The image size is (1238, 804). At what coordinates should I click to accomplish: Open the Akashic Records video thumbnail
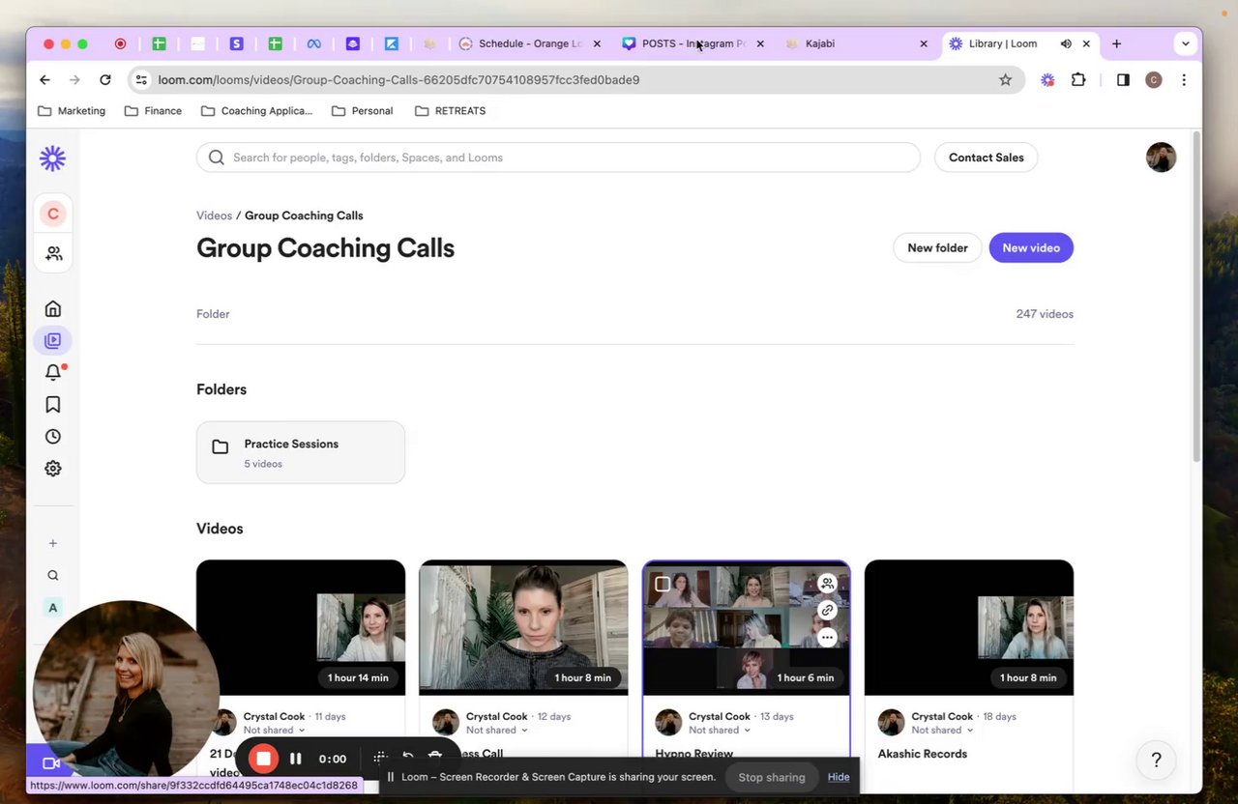pos(969,627)
